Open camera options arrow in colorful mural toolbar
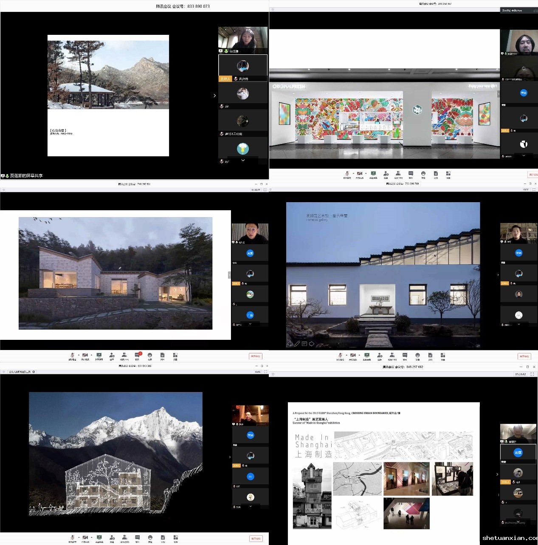538x545 pixels. [366, 173]
